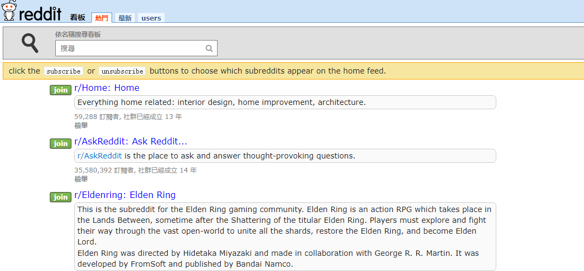
Task: Join the r/Eldenring subreddit
Action: tap(60, 197)
